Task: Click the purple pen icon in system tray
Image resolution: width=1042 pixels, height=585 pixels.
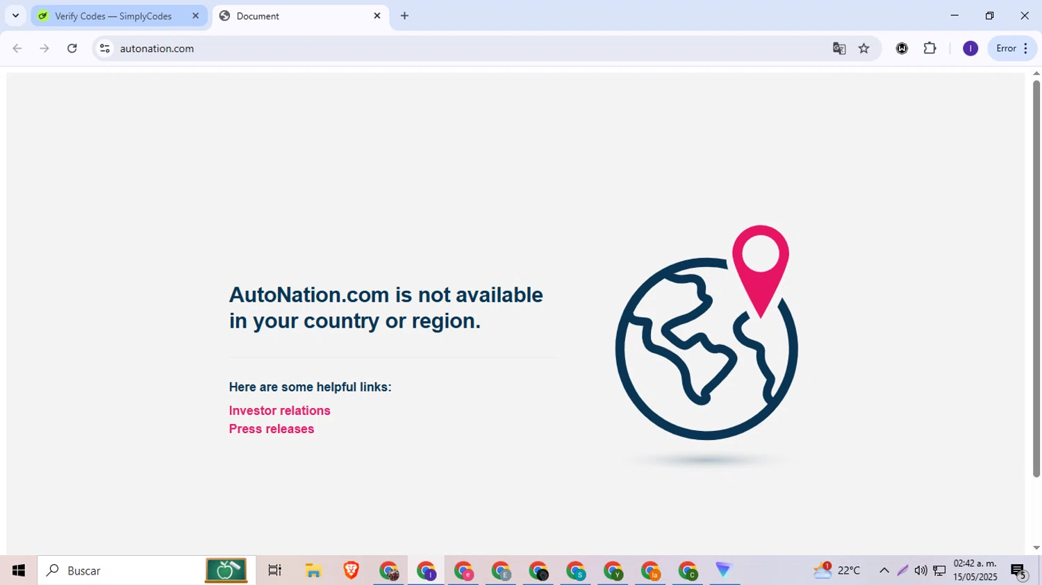Action: 902,570
